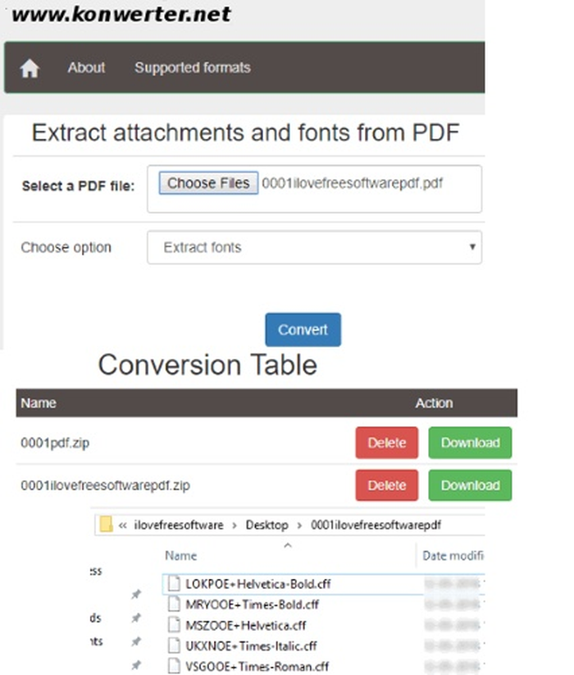Select the UKXNOE+Times-Italic.cff file icon

coord(174,645)
